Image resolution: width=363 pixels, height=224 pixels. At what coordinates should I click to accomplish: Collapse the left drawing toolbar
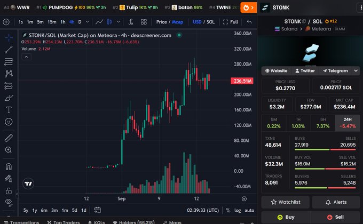(x=17, y=194)
